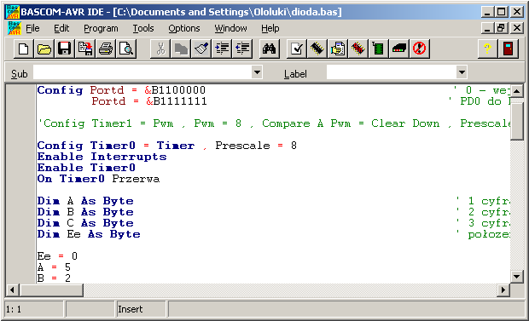
Task: Exit the IDE with the red door icon
Action: pyautogui.click(x=508, y=49)
